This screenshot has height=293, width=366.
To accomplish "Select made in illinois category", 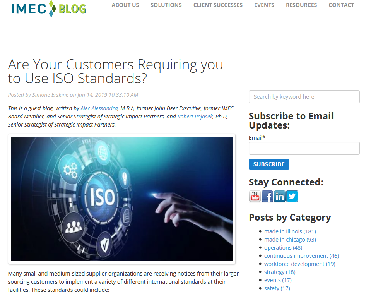I will point(290,231).
